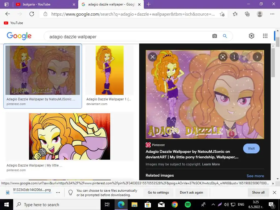Open File Explorer from the taskbar

coord(134,205)
